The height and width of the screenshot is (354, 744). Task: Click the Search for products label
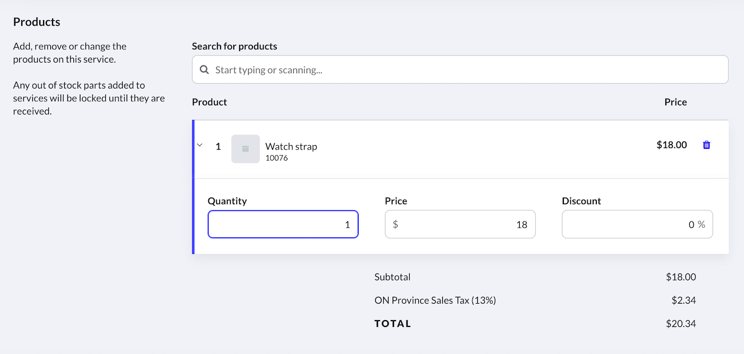pos(234,46)
